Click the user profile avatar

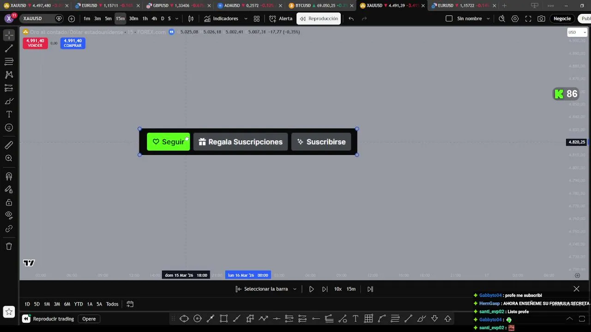pos(9,18)
